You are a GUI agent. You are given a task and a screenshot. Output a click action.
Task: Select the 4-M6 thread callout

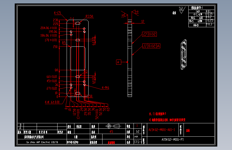[105, 88]
